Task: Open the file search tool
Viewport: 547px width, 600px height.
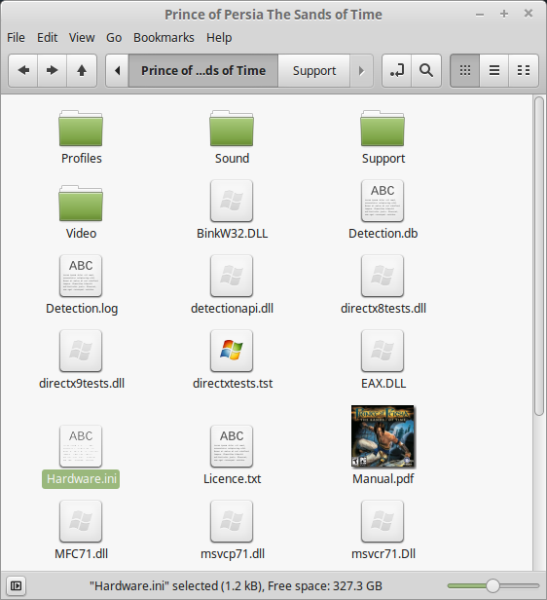Action: tap(426, 70)
